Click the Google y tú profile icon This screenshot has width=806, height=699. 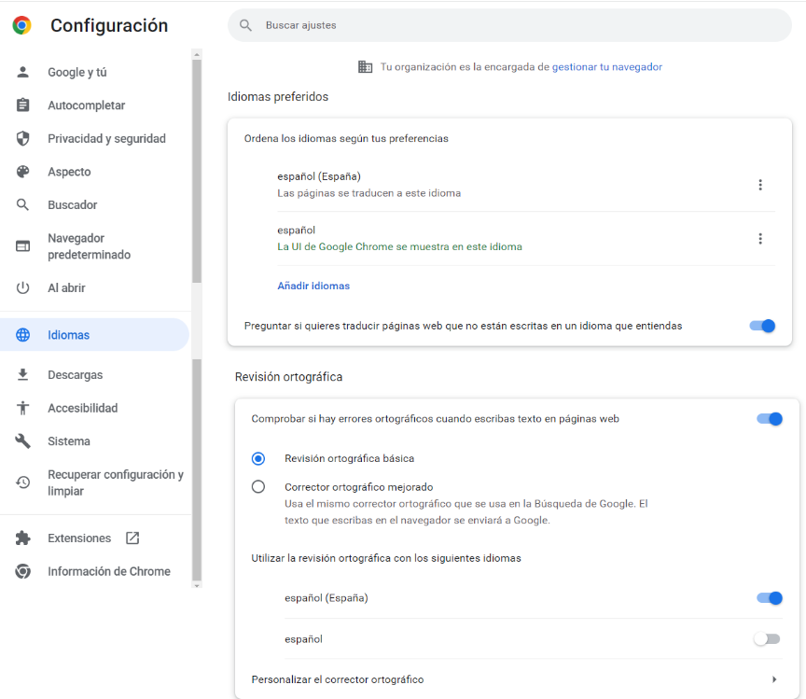(x=23, y=72)
